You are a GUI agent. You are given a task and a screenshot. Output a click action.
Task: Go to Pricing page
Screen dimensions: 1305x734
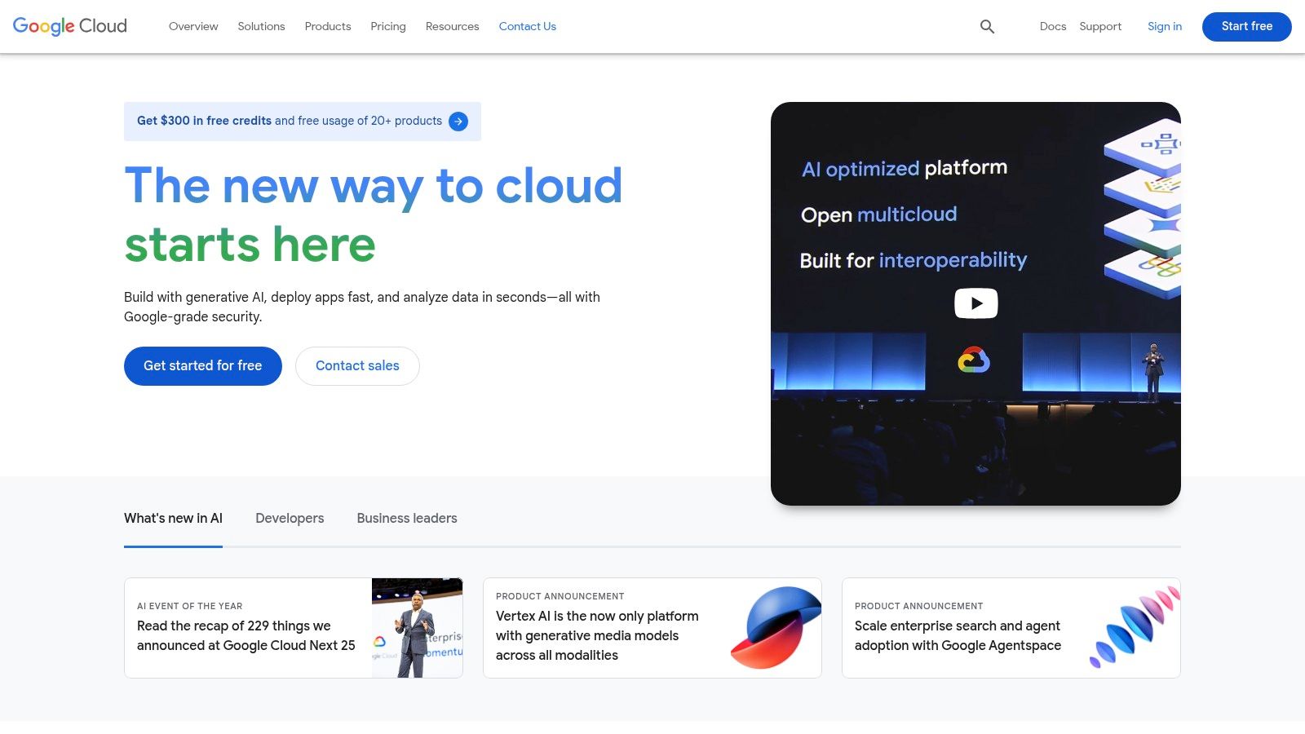(388, 26)
